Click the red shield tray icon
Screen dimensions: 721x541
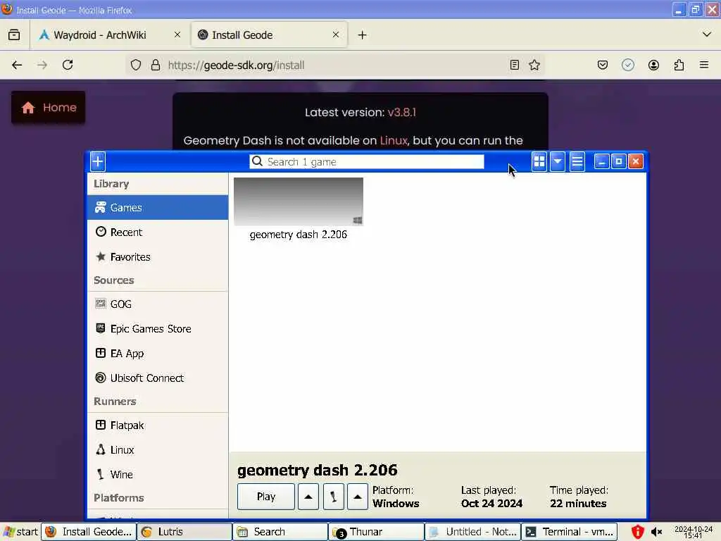(637, 532)
